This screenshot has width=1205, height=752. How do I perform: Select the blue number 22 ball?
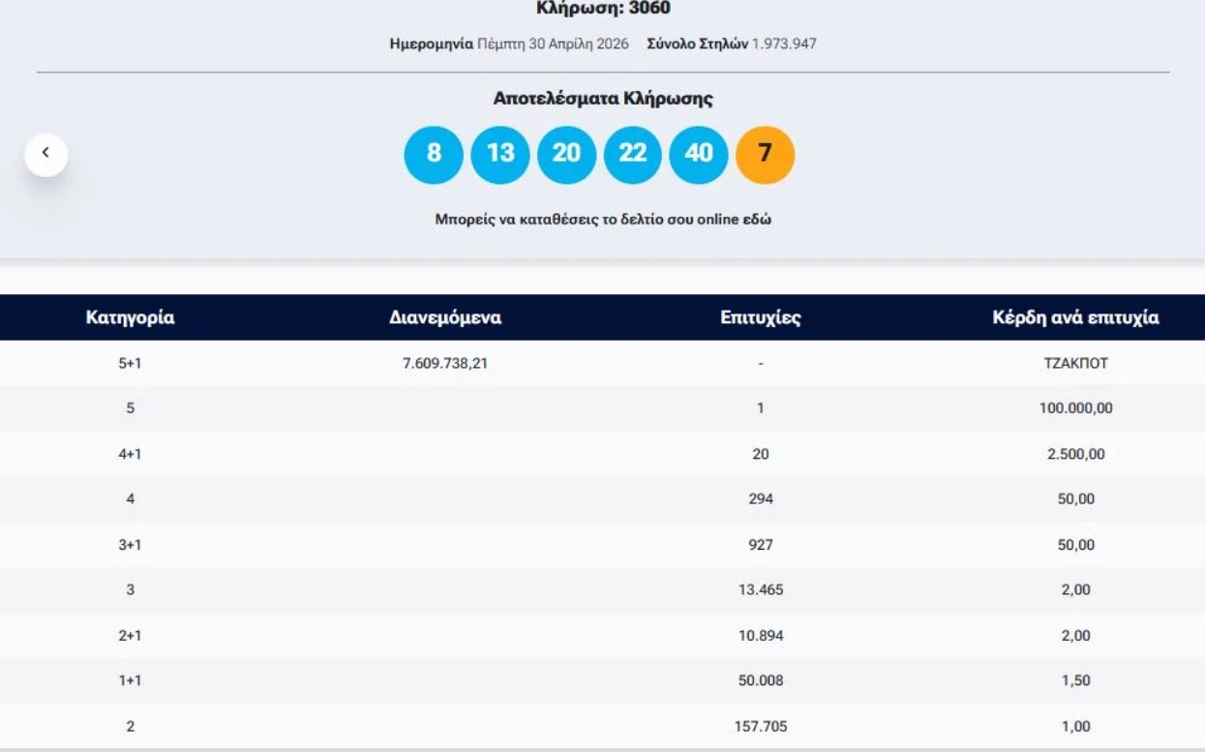click(x=633, y=154)
